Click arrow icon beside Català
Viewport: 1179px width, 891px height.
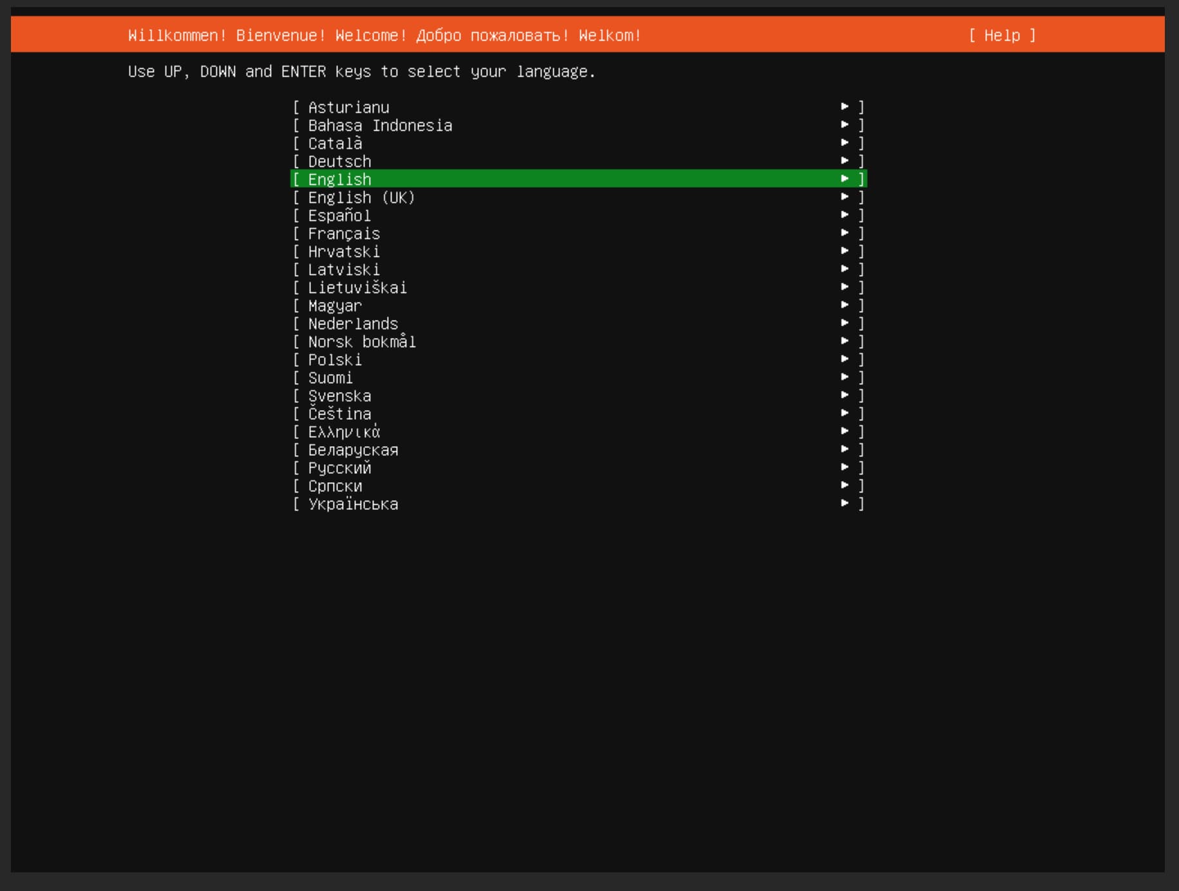[845, 142]
